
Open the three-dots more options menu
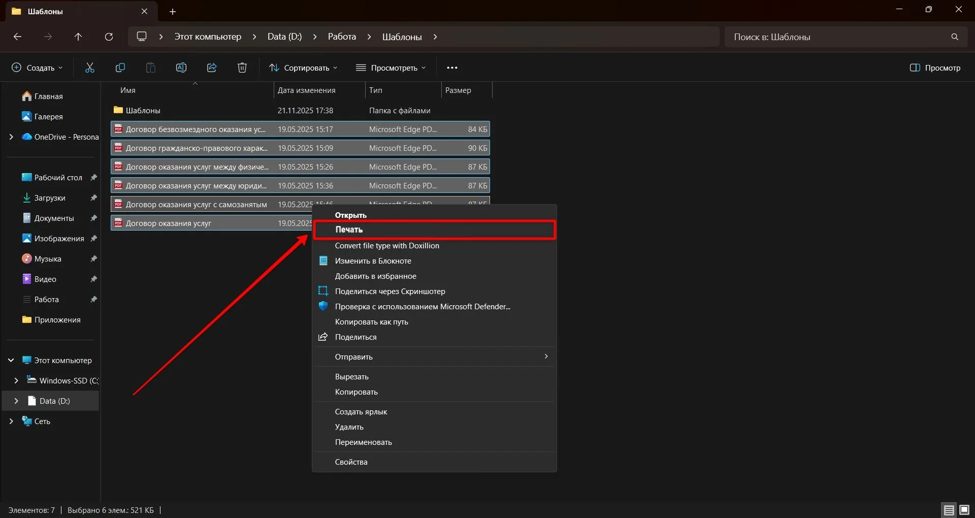(x=452, y=68)
